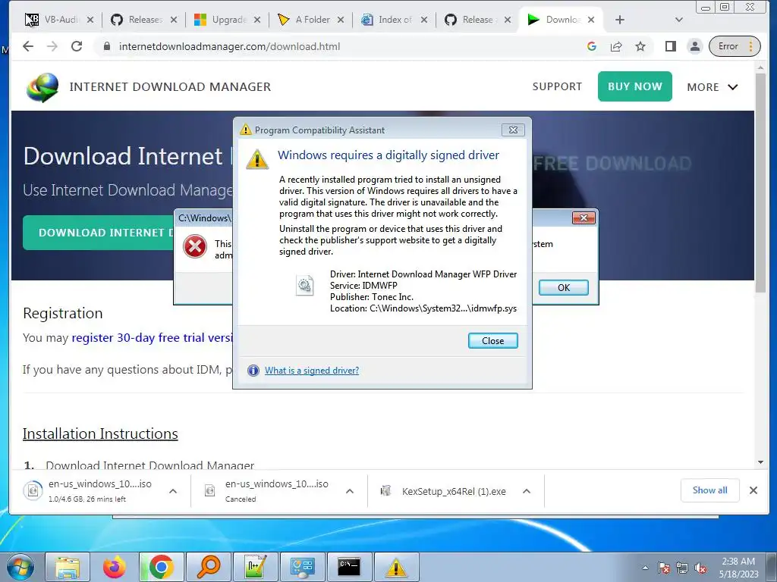Click the muted volume tray icon
This screenshot has height=582, width=777.
tap(700, 568)
